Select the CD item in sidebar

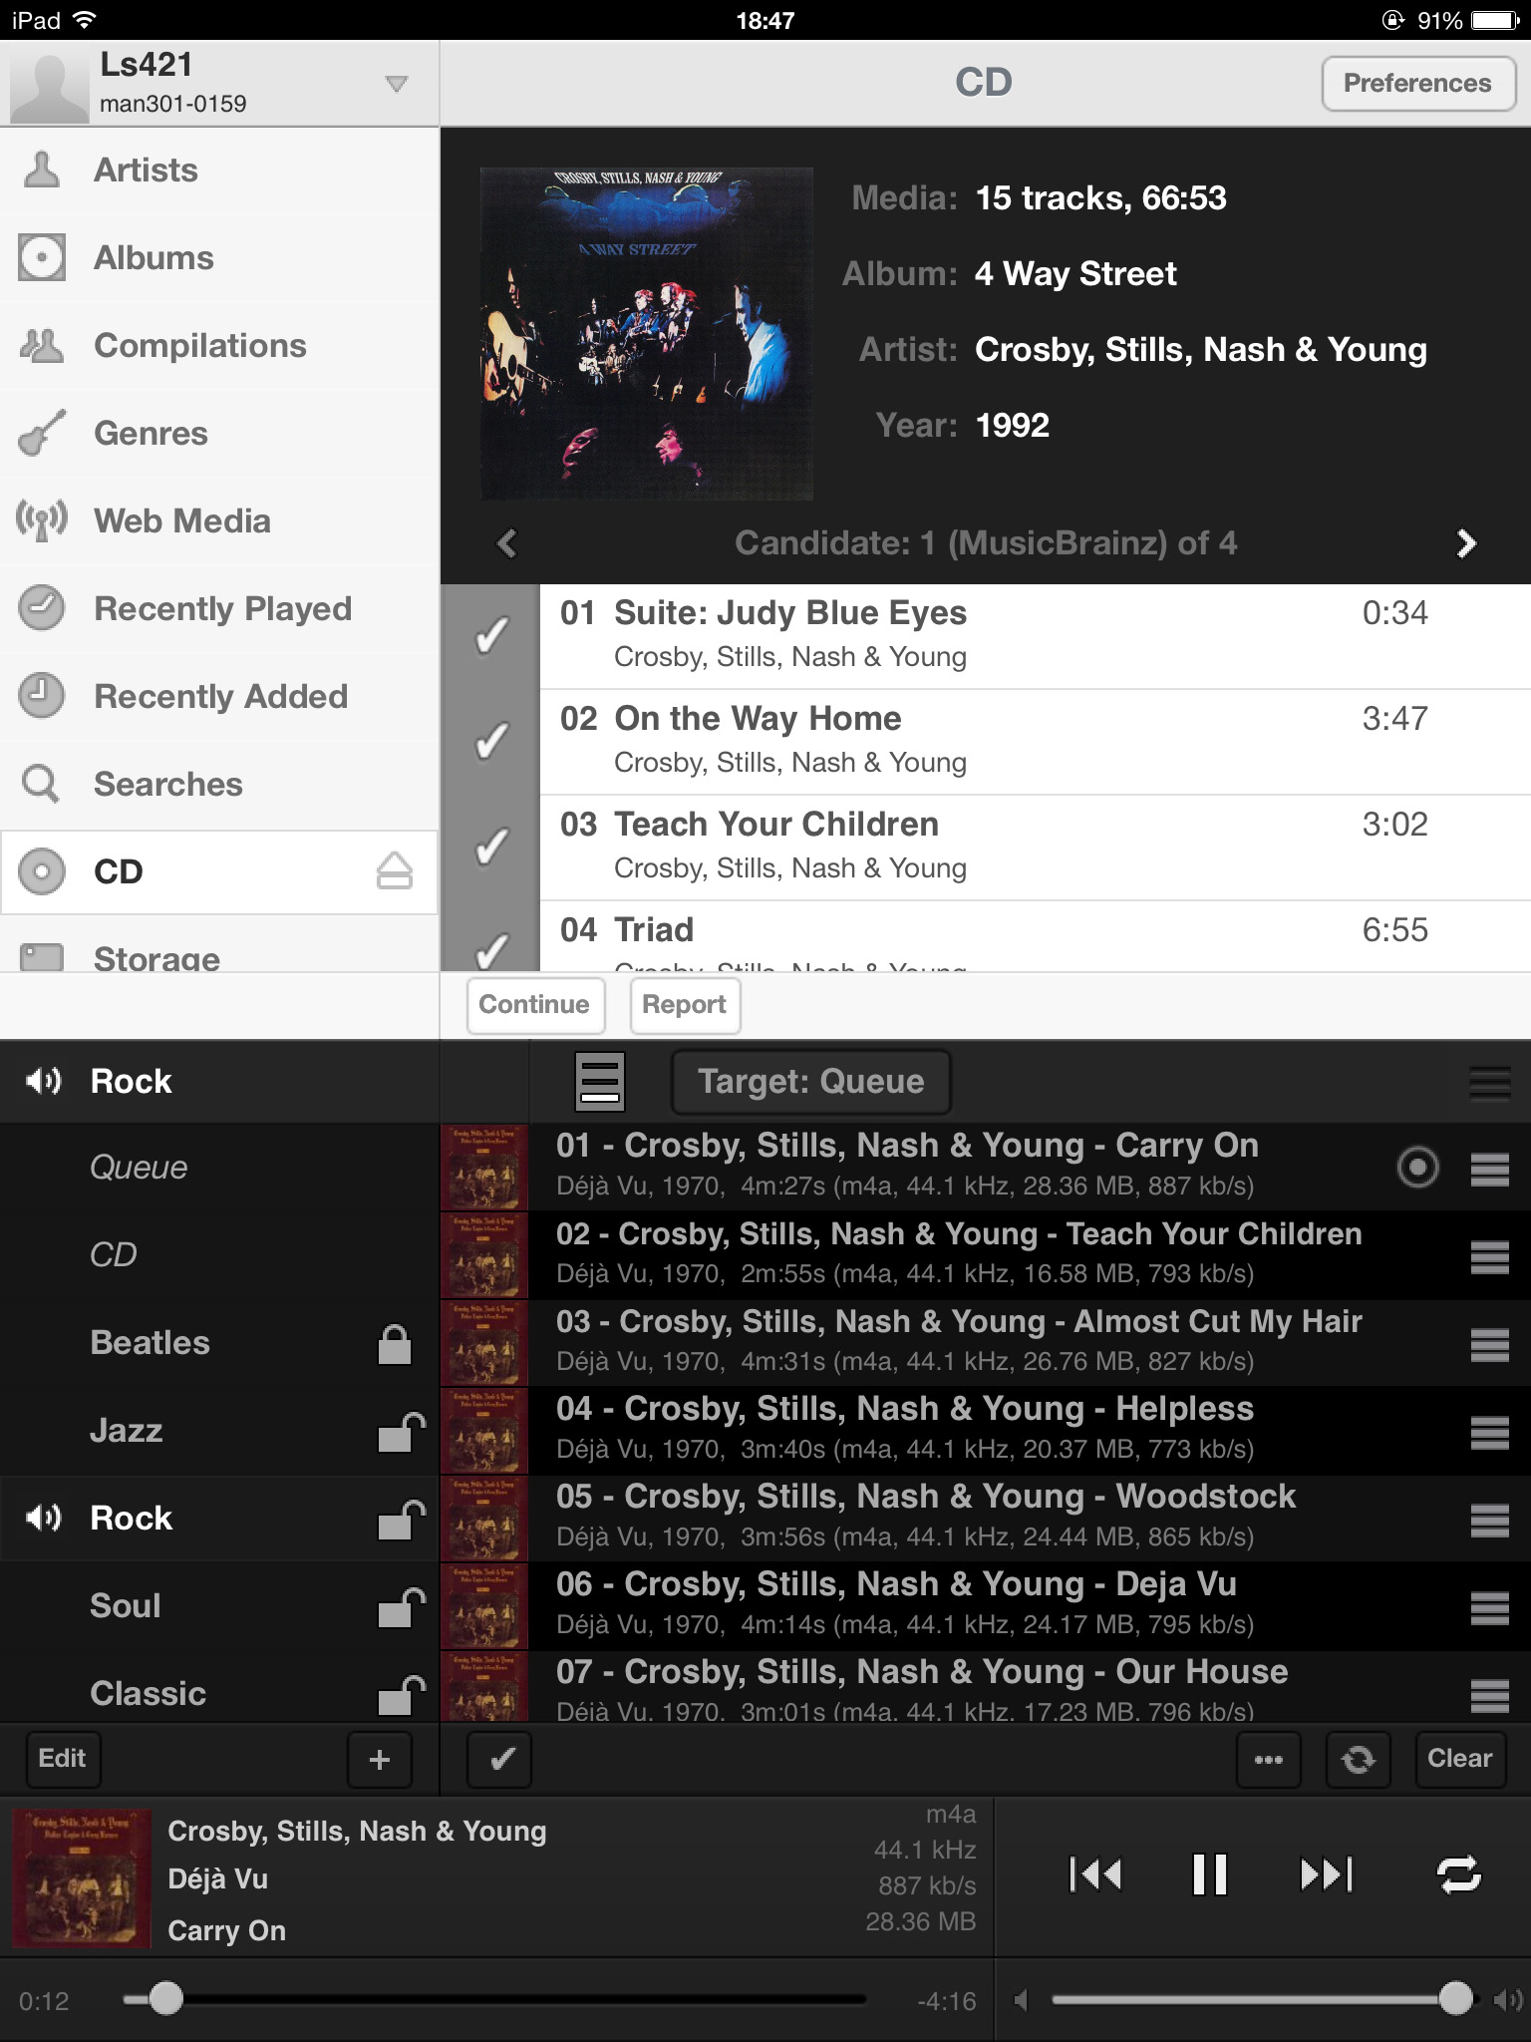coord(219,872)
